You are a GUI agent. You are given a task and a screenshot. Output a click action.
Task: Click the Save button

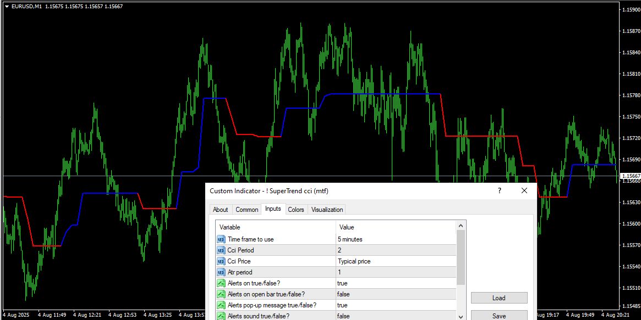click(499, 316)
